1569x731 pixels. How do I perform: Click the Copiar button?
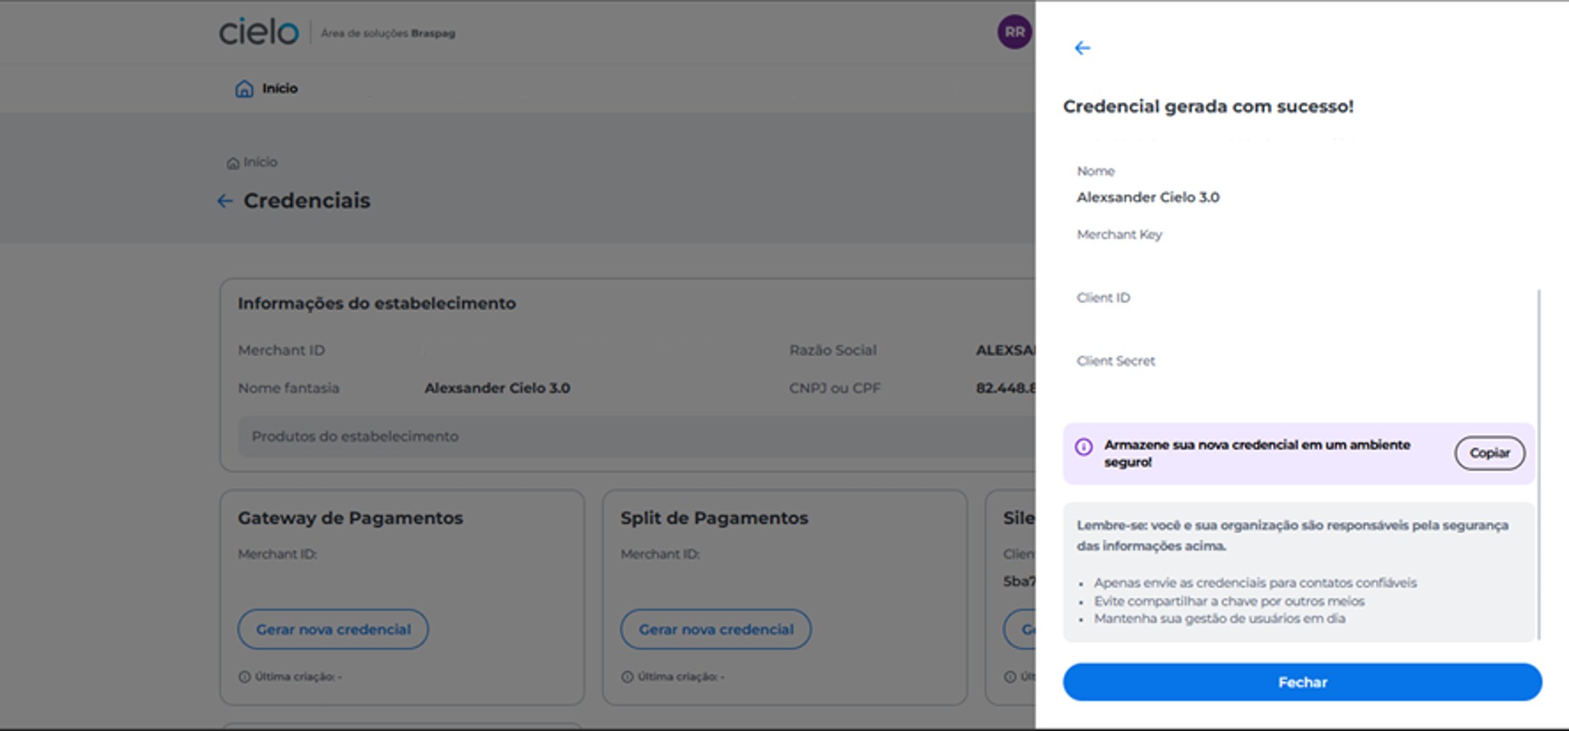(x=1489, y=453)
